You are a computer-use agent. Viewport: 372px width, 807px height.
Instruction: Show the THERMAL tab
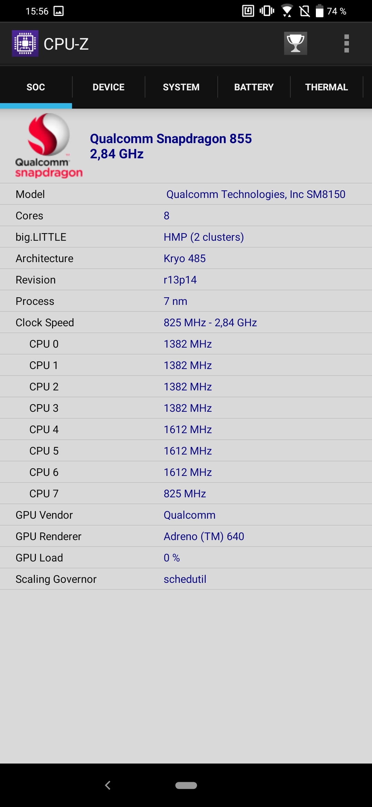point(327,87)
